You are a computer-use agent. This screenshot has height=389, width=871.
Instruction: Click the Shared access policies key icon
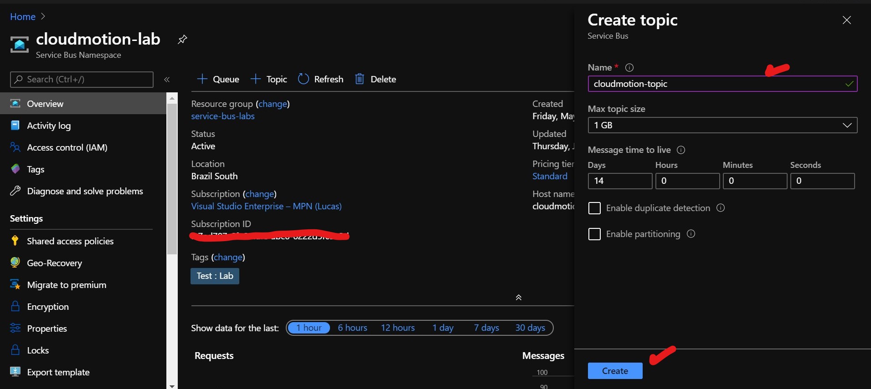(15, 241)
